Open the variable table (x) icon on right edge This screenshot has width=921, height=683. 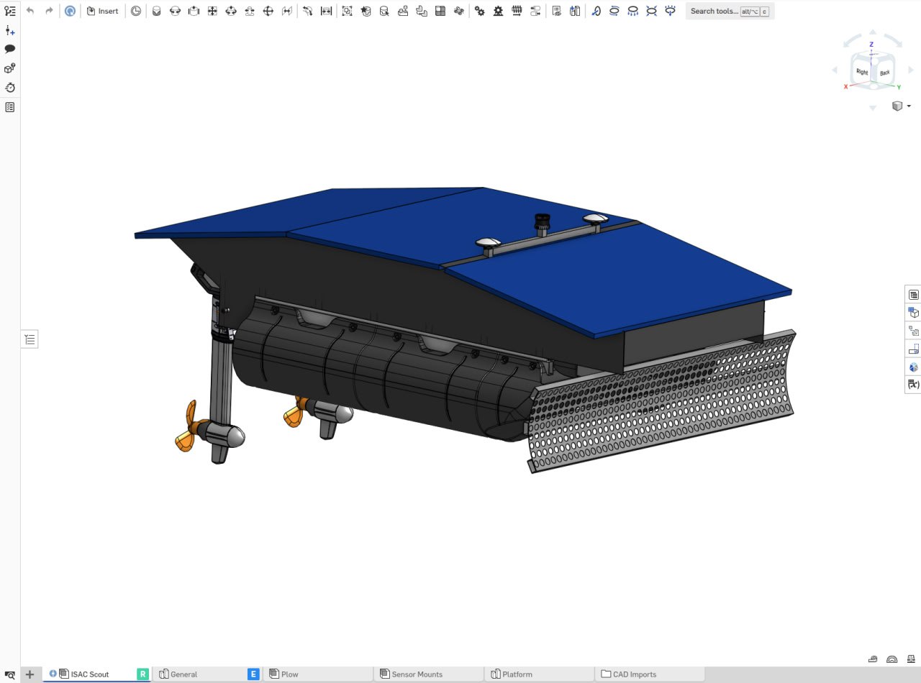coord(914,385)
